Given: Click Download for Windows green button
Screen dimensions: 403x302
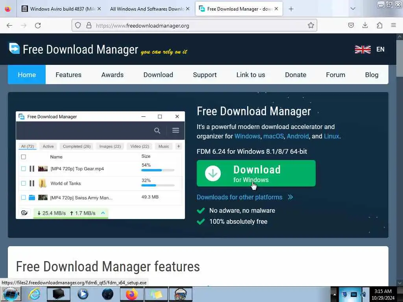Looking at the screenshot, I should (x=256, y=173).
